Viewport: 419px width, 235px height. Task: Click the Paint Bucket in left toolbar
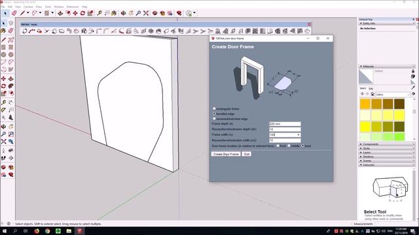[3, 31]
